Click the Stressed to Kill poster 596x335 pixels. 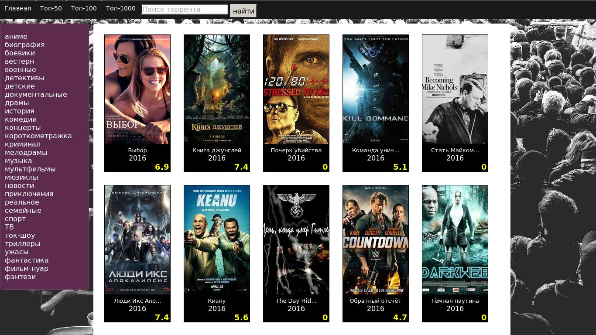click(x=296, y=89)
